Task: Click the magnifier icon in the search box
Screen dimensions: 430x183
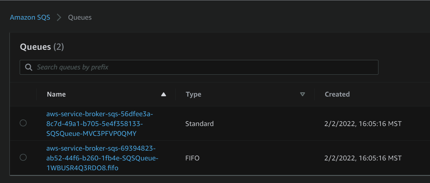Action: [x=29, y=67]
